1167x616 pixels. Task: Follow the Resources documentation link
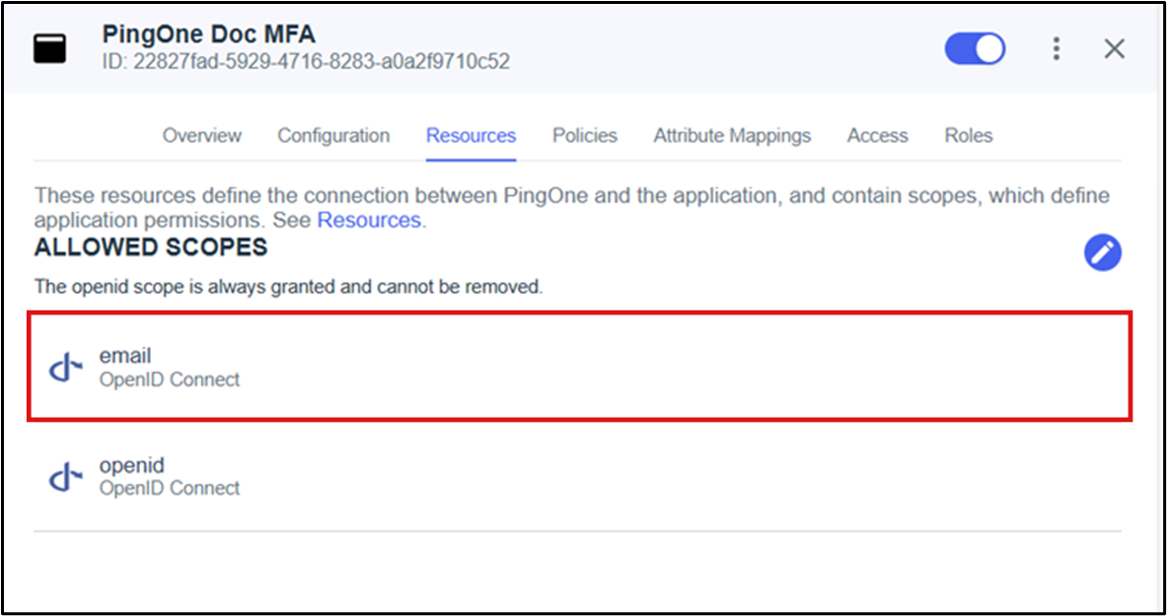[369, 220]
